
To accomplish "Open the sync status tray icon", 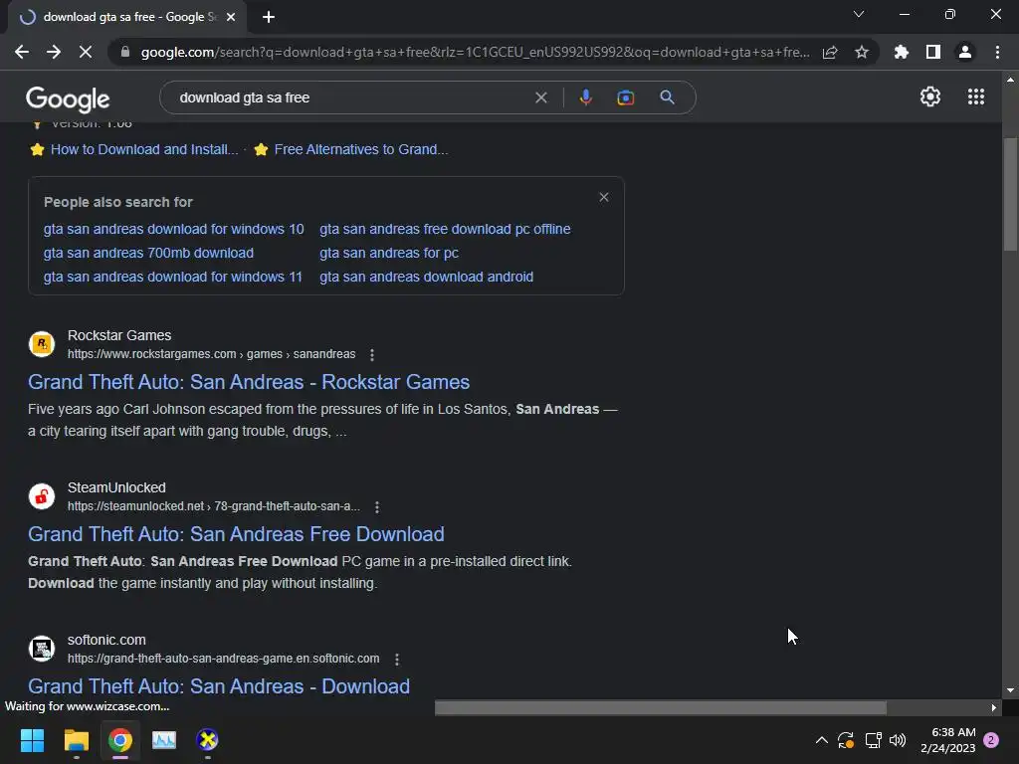I will point(846,740).
